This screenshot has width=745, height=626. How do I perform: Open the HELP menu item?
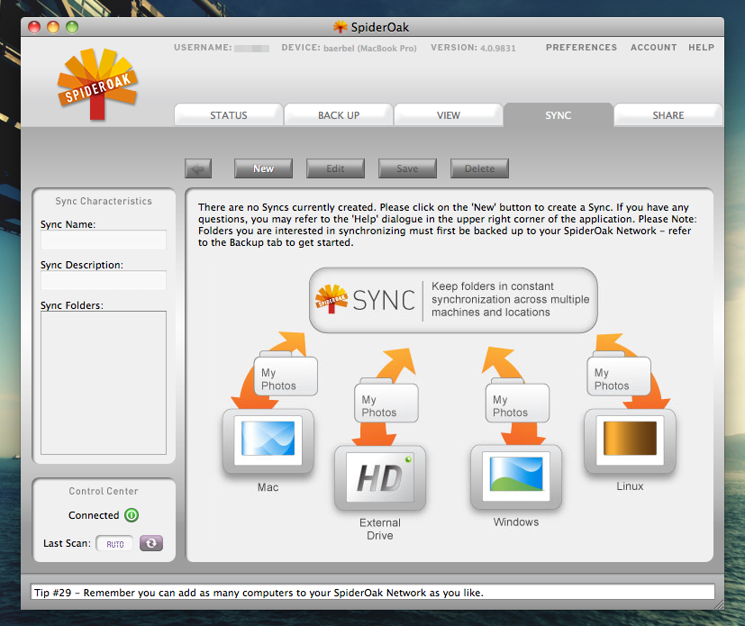pyautogui.click(x=701, y=48)
